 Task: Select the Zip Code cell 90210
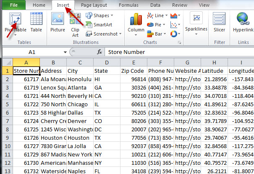pos(134,96)
